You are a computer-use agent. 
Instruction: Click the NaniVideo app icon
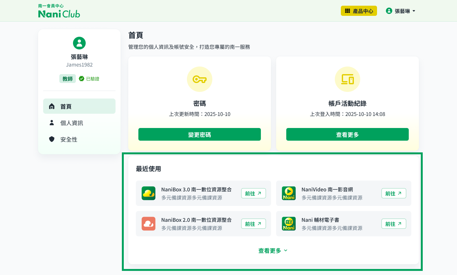[x=289, y=193]
